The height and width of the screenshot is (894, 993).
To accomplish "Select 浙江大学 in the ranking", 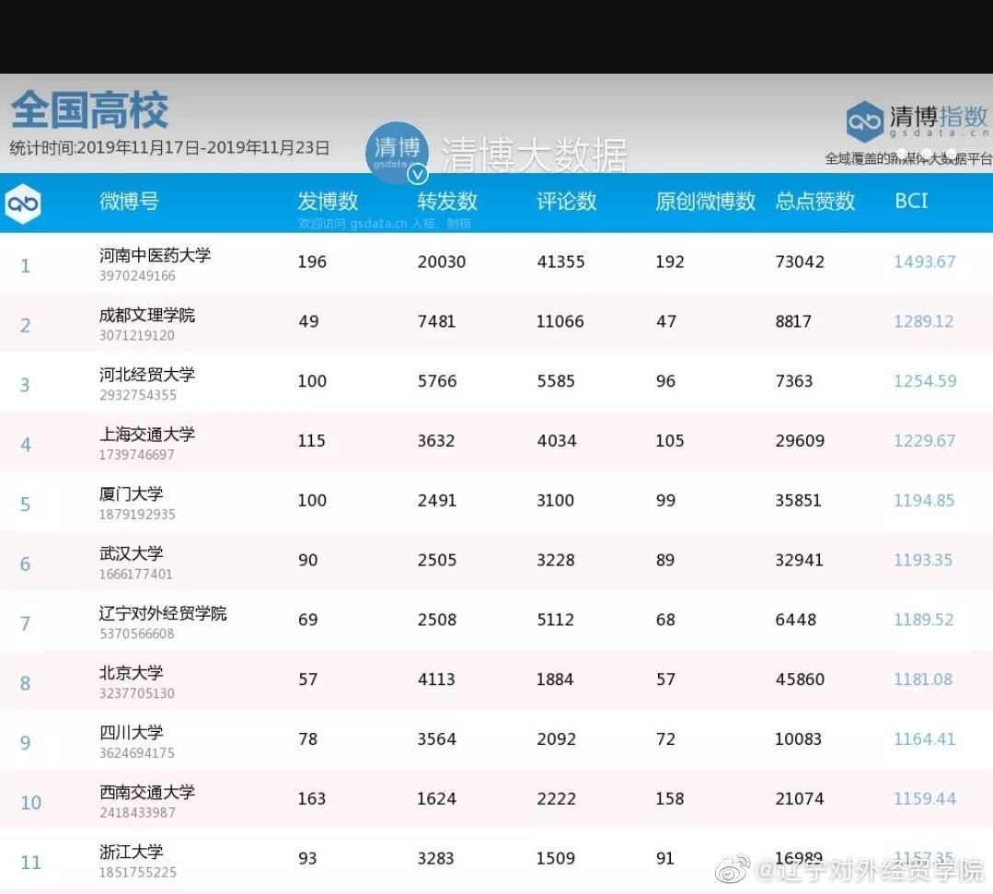I will pyautogui.click(x=131, y=851).
